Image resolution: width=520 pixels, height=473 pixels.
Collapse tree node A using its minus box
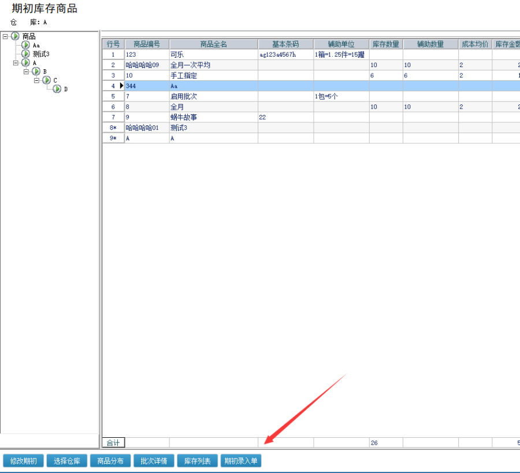[x=16, y=62]
